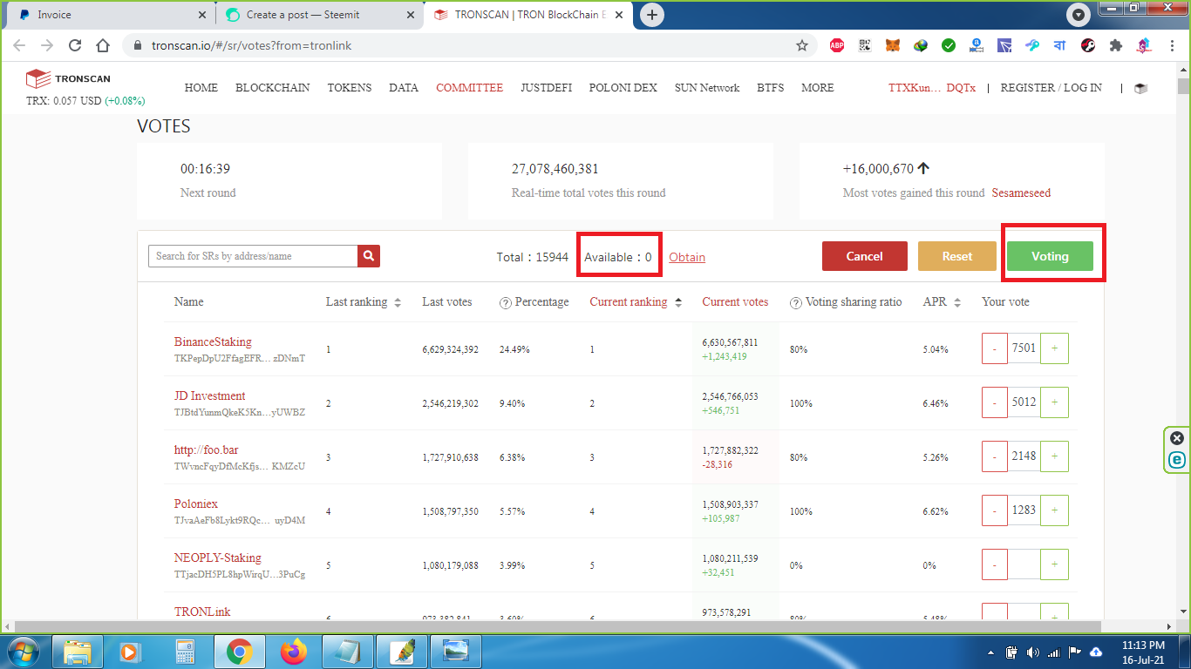Close the side widget with the X icon
The height and width of the screenshot is (669, 1191).
[x=1177, y=438]
